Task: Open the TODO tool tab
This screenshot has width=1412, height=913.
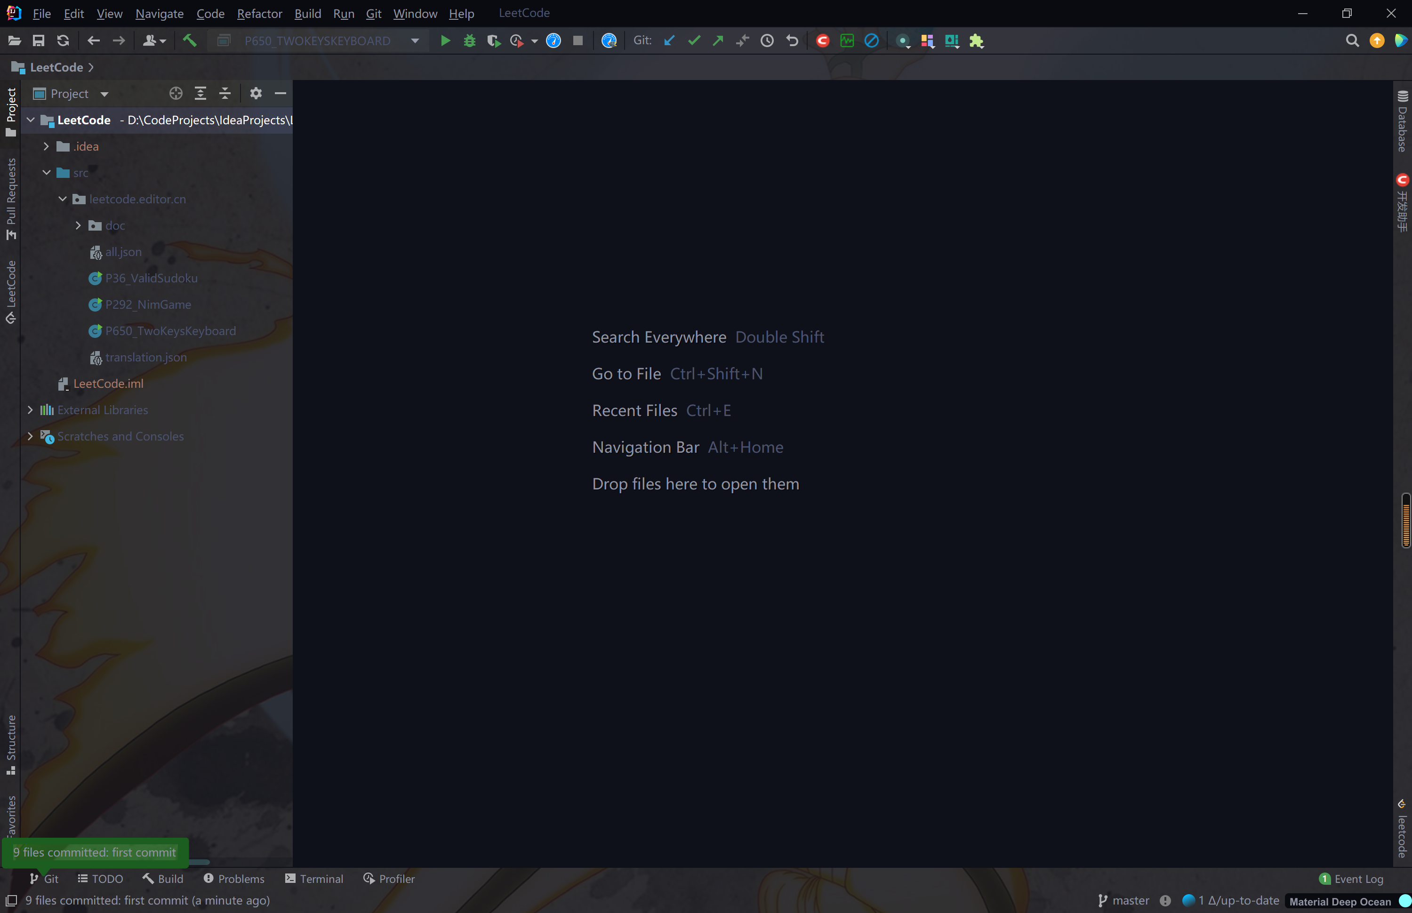Action: pos(100,879)
